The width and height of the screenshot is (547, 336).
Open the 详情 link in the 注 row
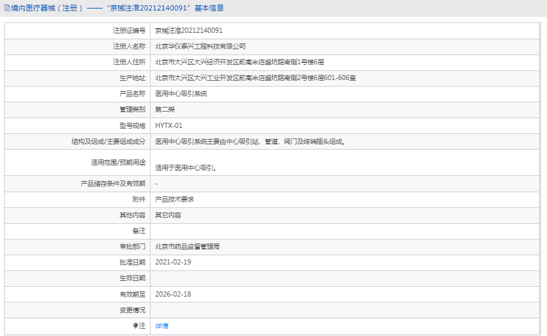[162, 326]
